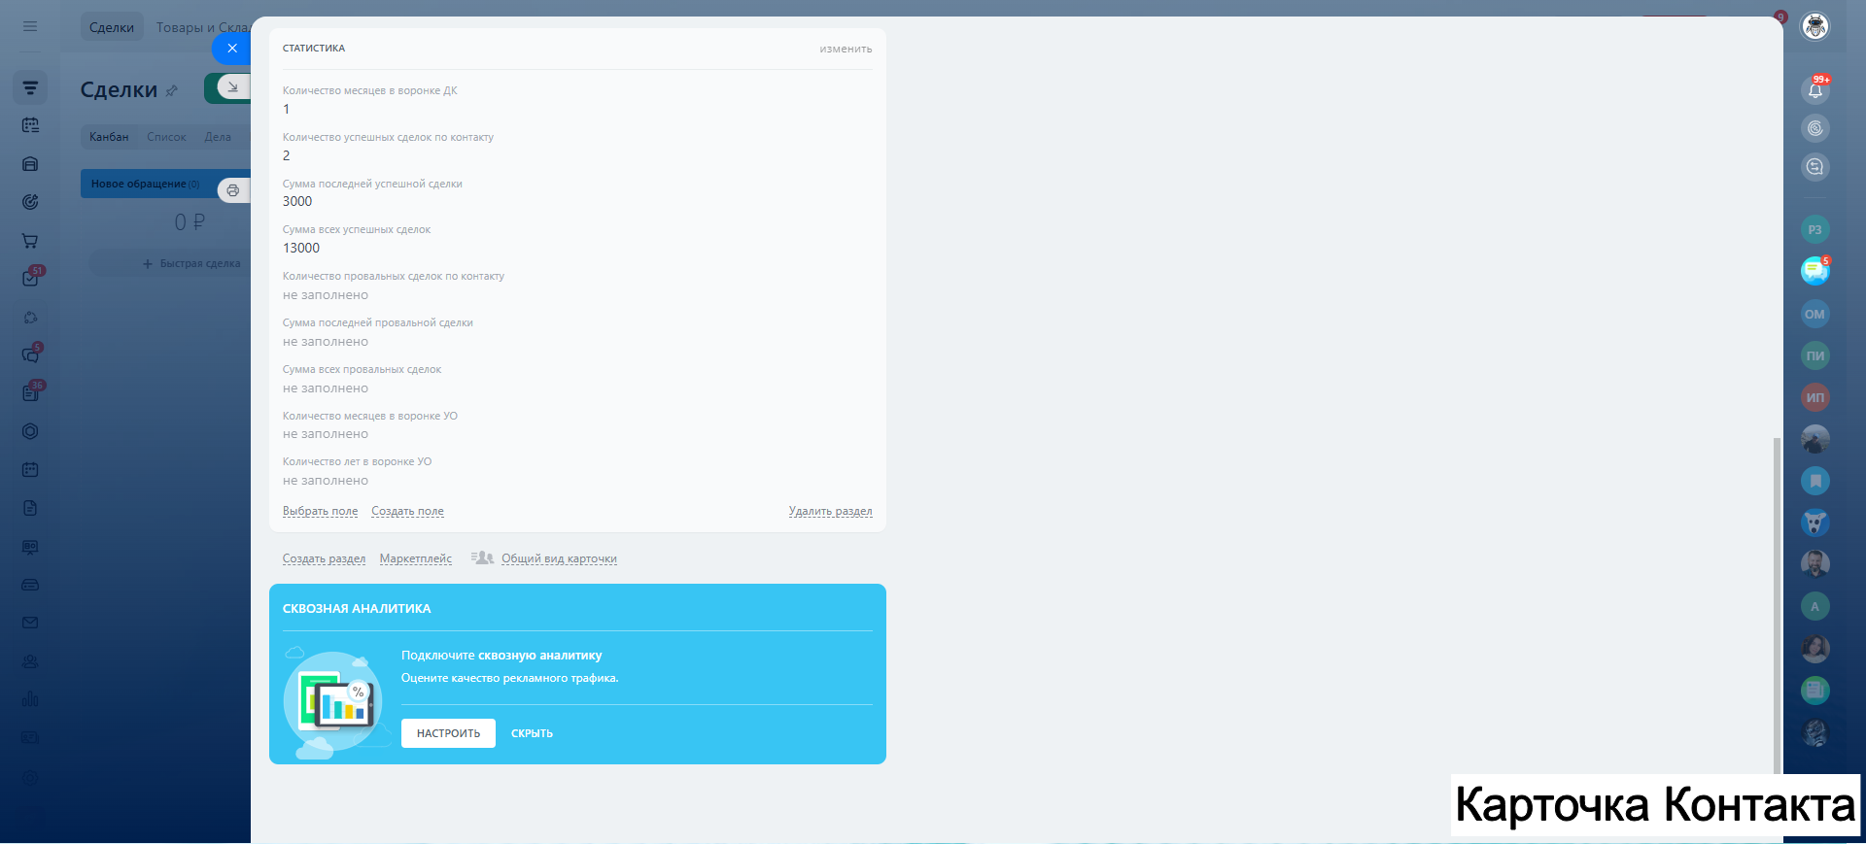Open the ИП chat avatar

pos(1815,397)
